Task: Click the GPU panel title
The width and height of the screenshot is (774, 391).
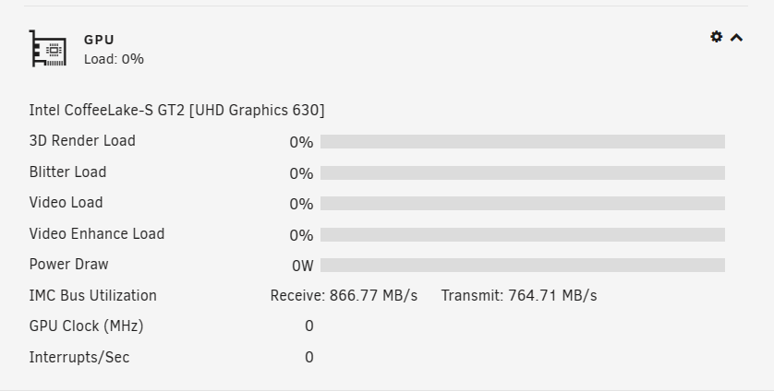Action: [x=99, y=40]
